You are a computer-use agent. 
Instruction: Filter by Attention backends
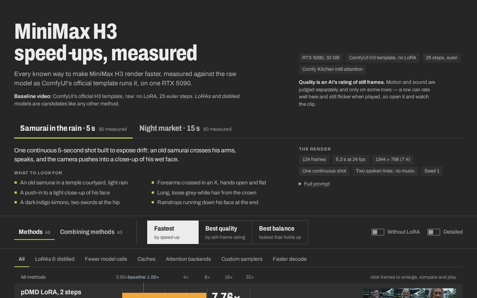pos(188,259)
